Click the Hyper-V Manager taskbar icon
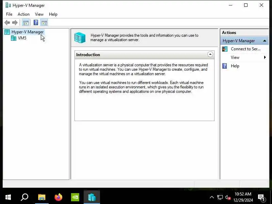The image size is (272, 204). (x=92, y=197)
